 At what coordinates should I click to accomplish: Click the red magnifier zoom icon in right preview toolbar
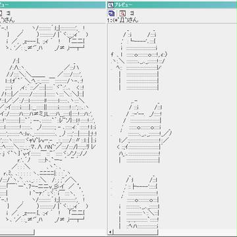pos(122,13)
